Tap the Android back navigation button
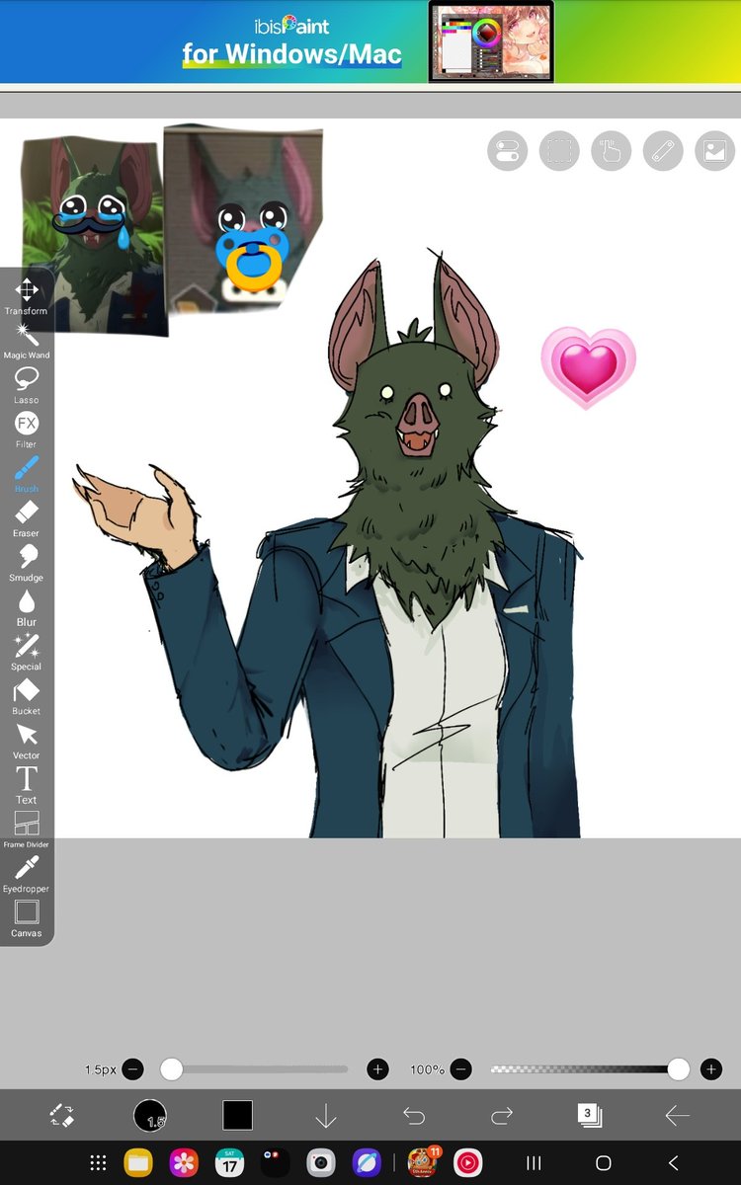This screenshot has height=1185, width=741. [x=674, y=1163]
